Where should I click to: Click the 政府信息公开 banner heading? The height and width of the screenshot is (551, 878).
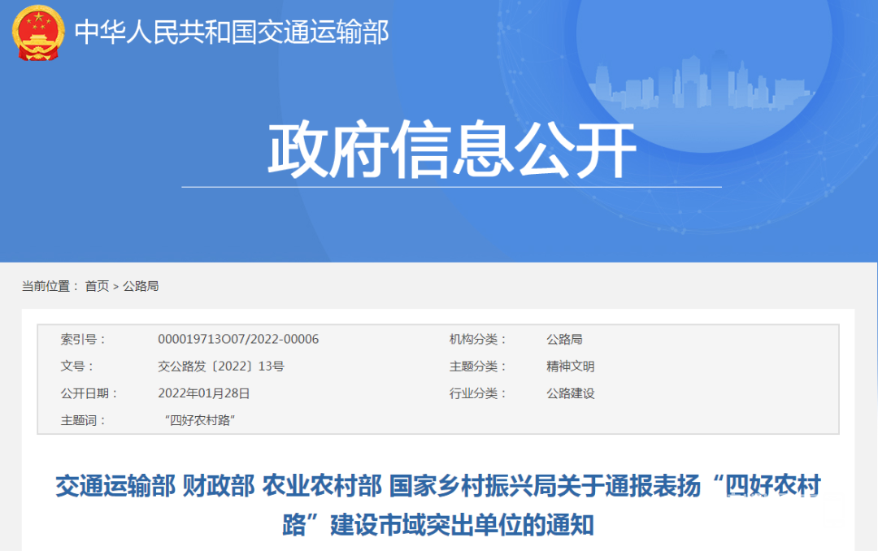[452, 150]
